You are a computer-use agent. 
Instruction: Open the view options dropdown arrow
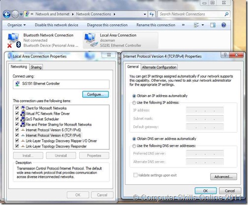(203, 25)
